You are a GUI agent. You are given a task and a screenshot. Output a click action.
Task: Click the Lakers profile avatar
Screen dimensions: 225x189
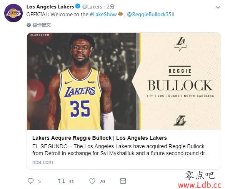tap(13, 13)
